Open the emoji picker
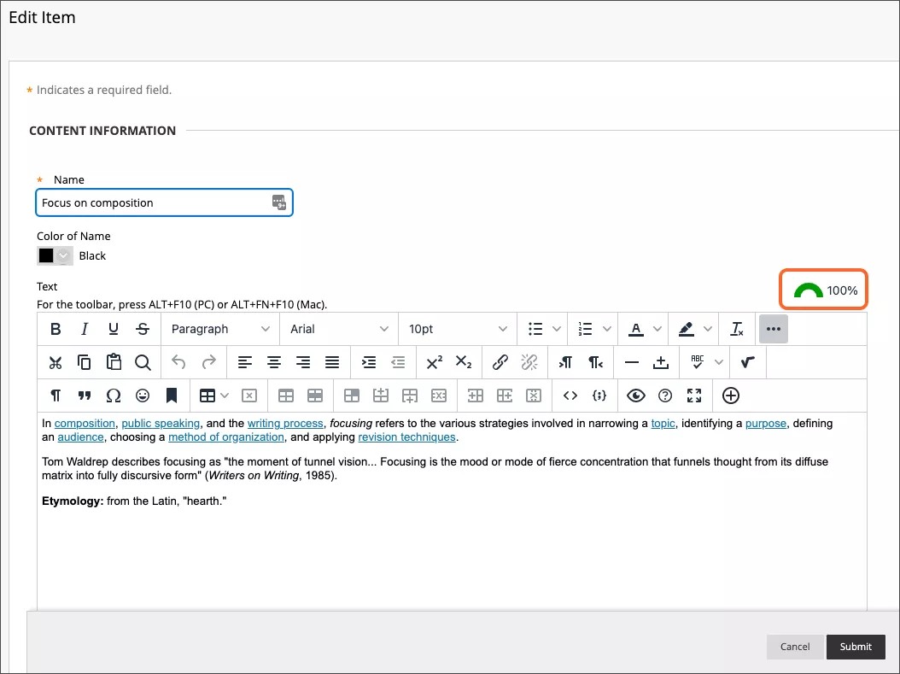 pyautogui.click(x=143, y=396)
